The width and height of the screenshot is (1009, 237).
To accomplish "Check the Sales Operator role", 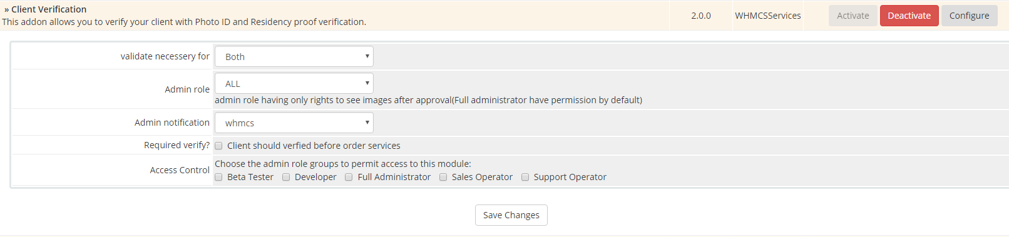I will [x=443, y=177].
